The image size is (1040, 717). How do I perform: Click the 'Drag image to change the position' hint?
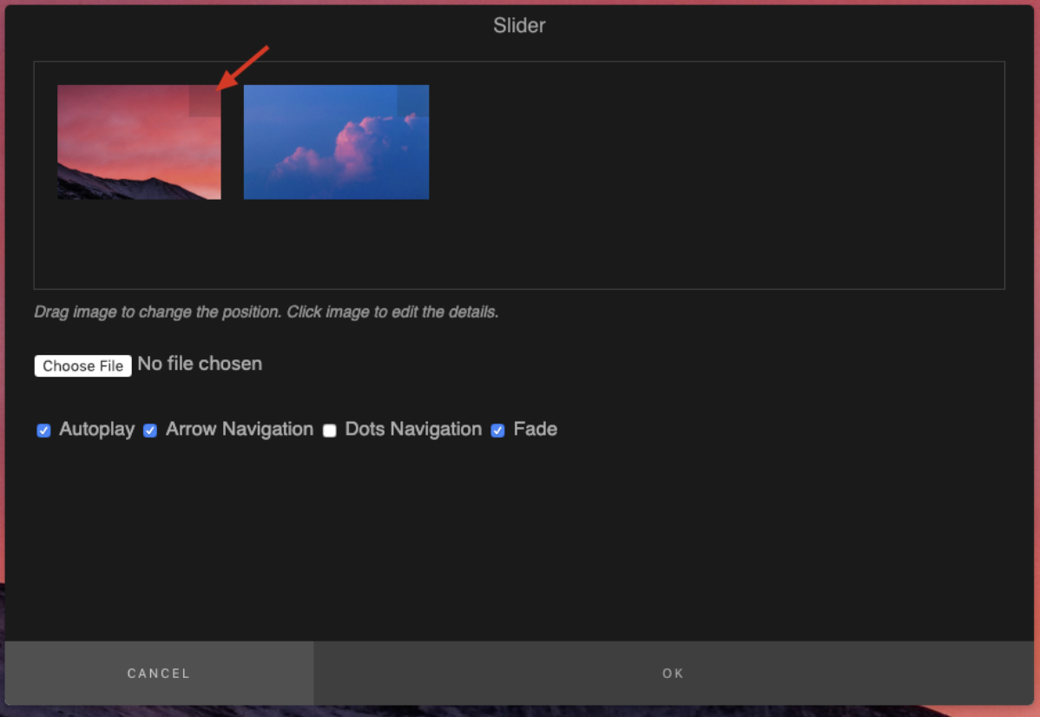coord(266,312)
